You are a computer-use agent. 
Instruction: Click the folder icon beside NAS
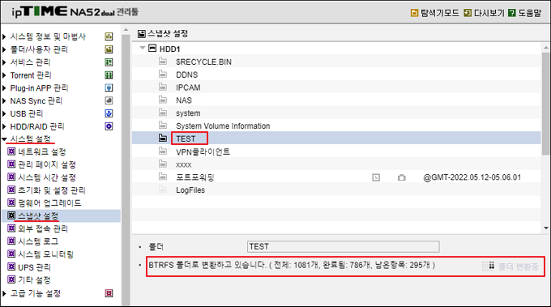click(163, 100)
